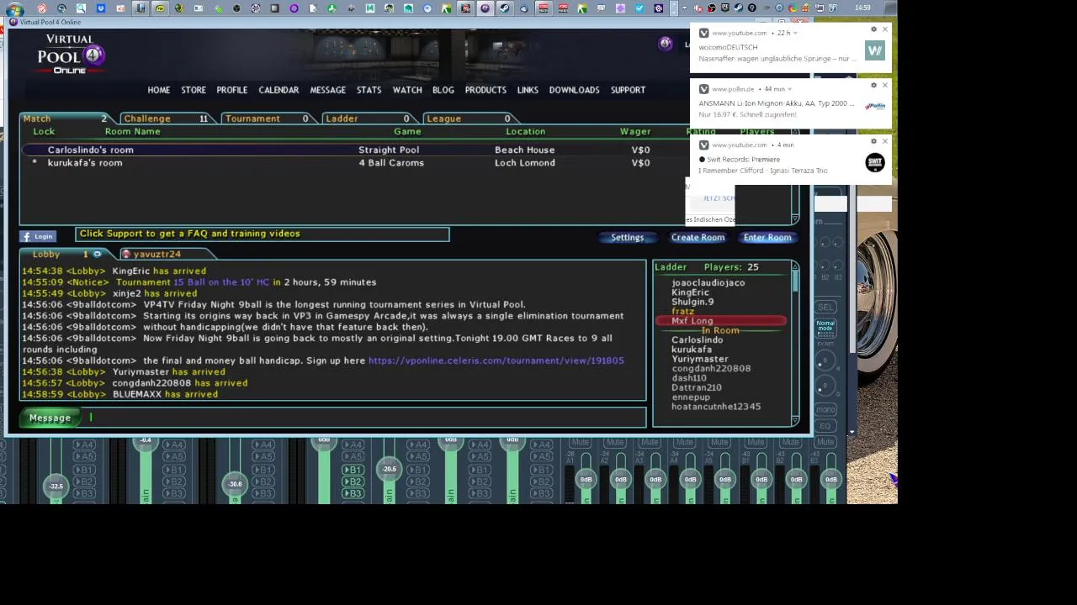Toggle the illuminated B2 routing button in Voicemeeter

(x=353, y=481)
